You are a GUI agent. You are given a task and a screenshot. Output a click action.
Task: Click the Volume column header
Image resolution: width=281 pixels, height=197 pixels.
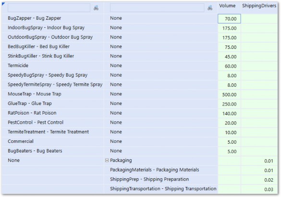[x=227, y=6]
